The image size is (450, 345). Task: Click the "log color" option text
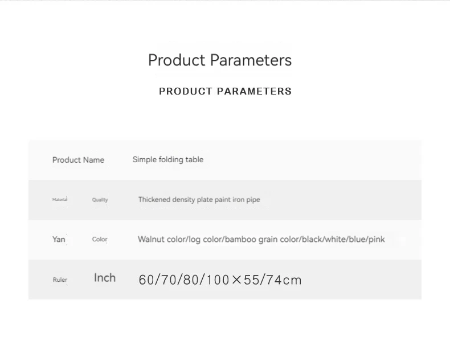tap(204, 239)
